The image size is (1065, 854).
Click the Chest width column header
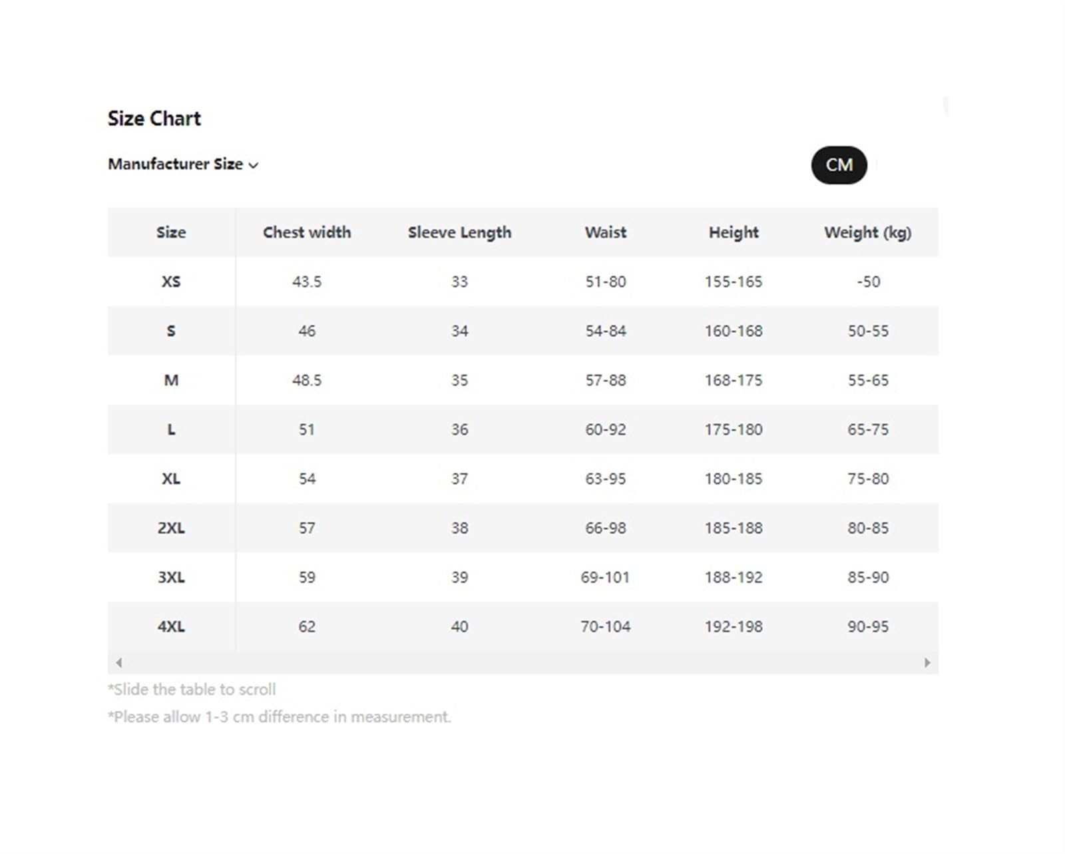tap(307, 232)
